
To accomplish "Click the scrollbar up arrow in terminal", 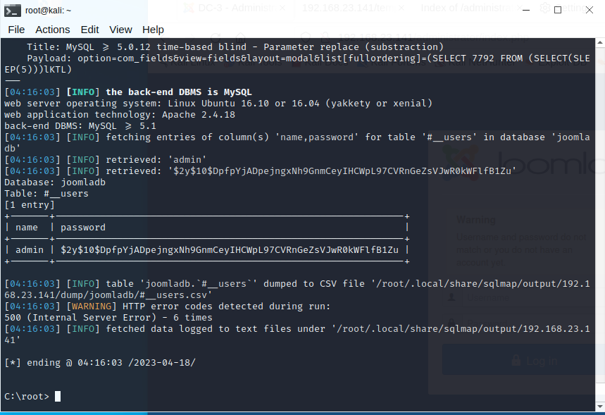I will [x=600, y=42].
